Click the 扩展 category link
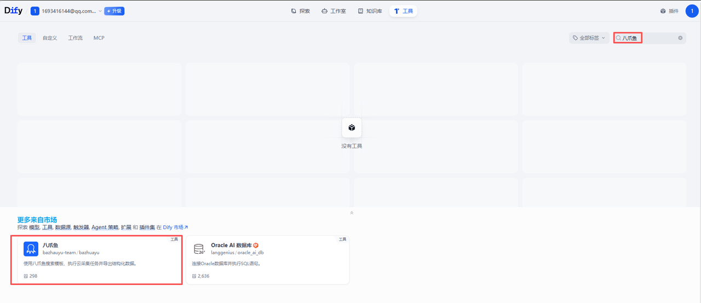 tap(126, 227)
